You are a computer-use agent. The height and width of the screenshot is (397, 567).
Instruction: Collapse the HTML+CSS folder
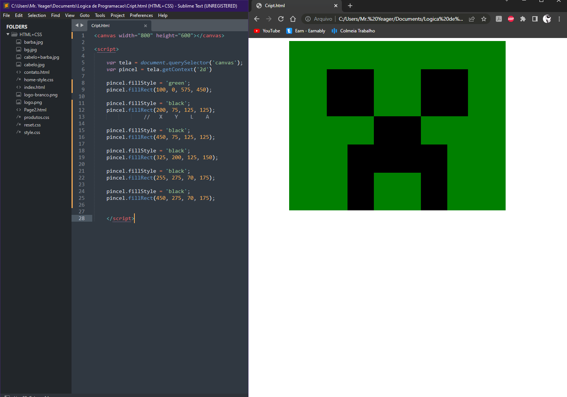click(8, 34)
